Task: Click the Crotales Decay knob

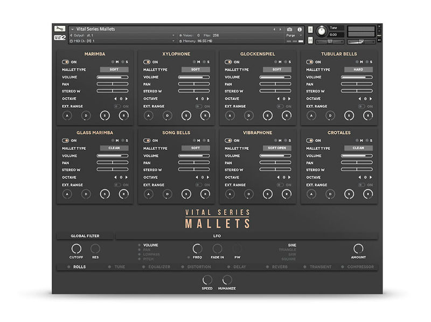Action: coord(330,194)
